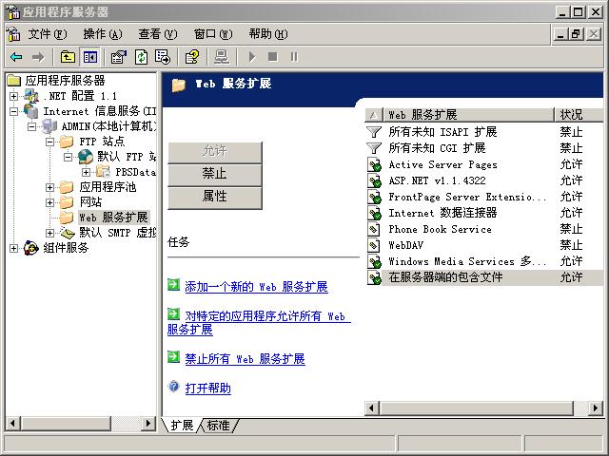Image resolution: width=609 pixels, height=456 pixels.
Task: Open the 帮助(H) menu
Action: pyautogui.click(x=268, y=34)
